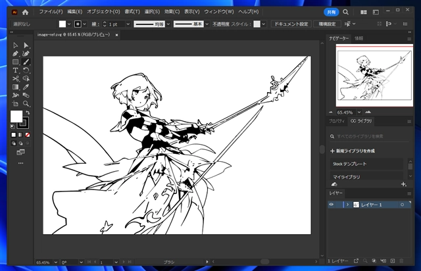This screenshot has width=421, height=271.
Task: Swap fill and stroke colors arrow
Action: (27, 112)
